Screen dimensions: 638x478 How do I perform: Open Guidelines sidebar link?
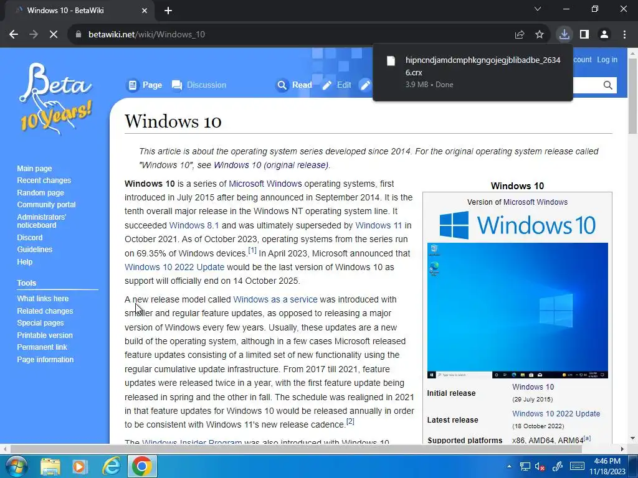(x=35, y=250)
